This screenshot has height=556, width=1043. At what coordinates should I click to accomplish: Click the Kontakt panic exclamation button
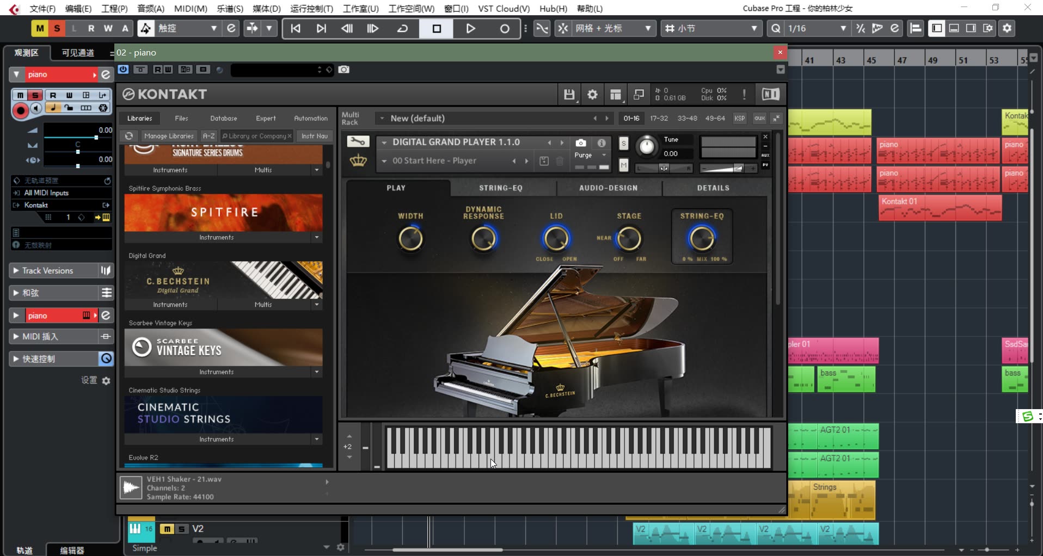click(744, 95)
